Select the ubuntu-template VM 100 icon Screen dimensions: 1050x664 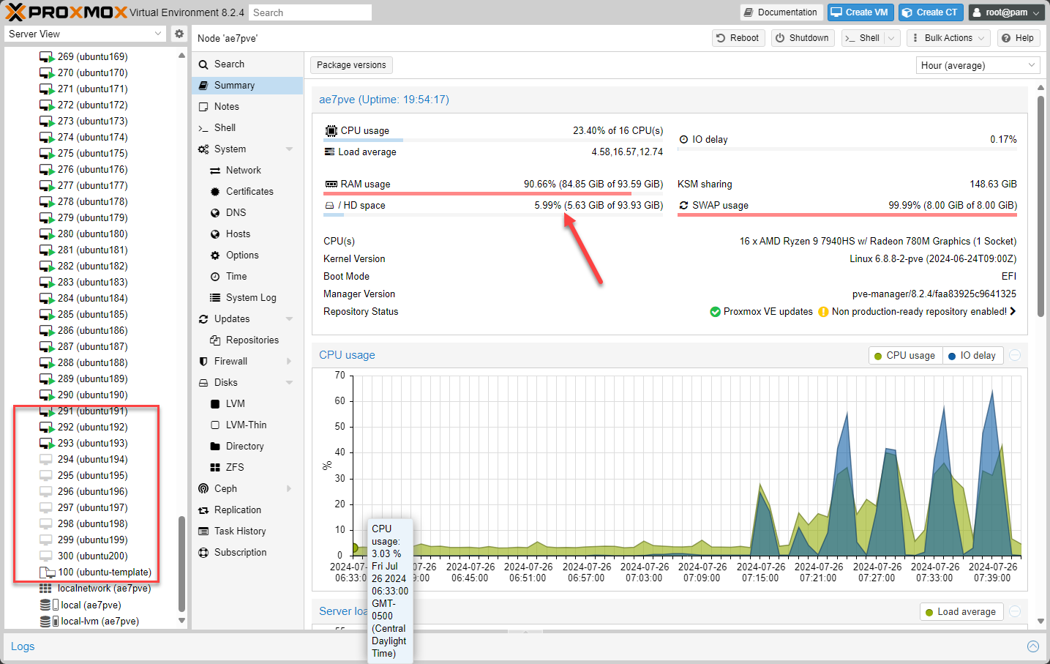click(47, 572)
